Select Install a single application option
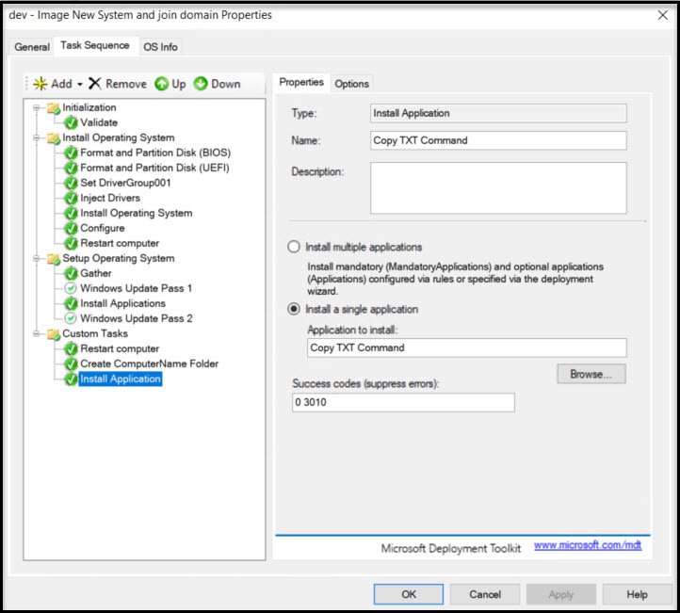This screenshot has height=613, width=680. coord(294,309)
